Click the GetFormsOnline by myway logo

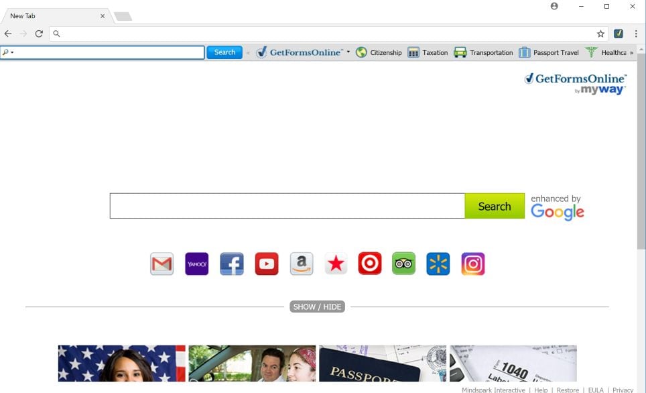click(x=576, y=84)
